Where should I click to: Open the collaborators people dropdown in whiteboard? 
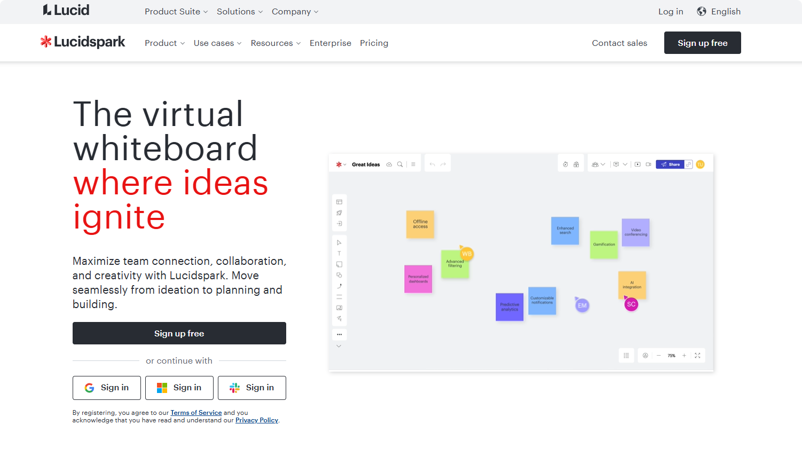click(x=599, y=164)
